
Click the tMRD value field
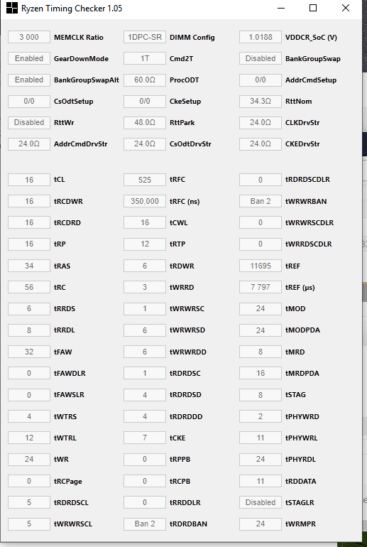click(x=261, y=352)
